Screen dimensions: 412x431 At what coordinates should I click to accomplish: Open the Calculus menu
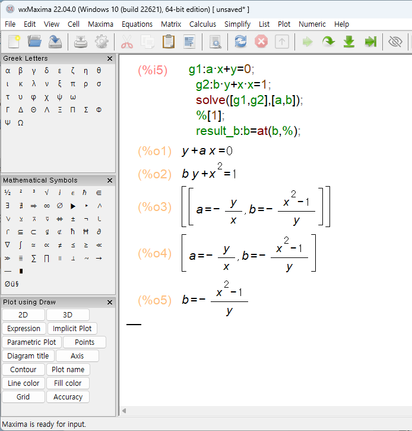(202, 24)
